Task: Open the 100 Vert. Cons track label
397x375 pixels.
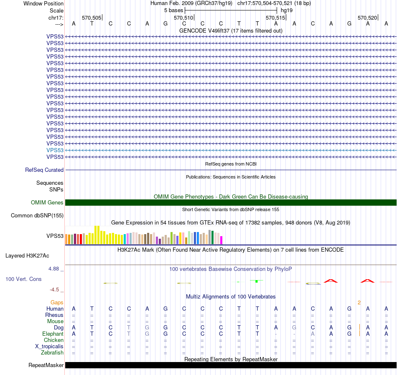Action: [23, 279]
